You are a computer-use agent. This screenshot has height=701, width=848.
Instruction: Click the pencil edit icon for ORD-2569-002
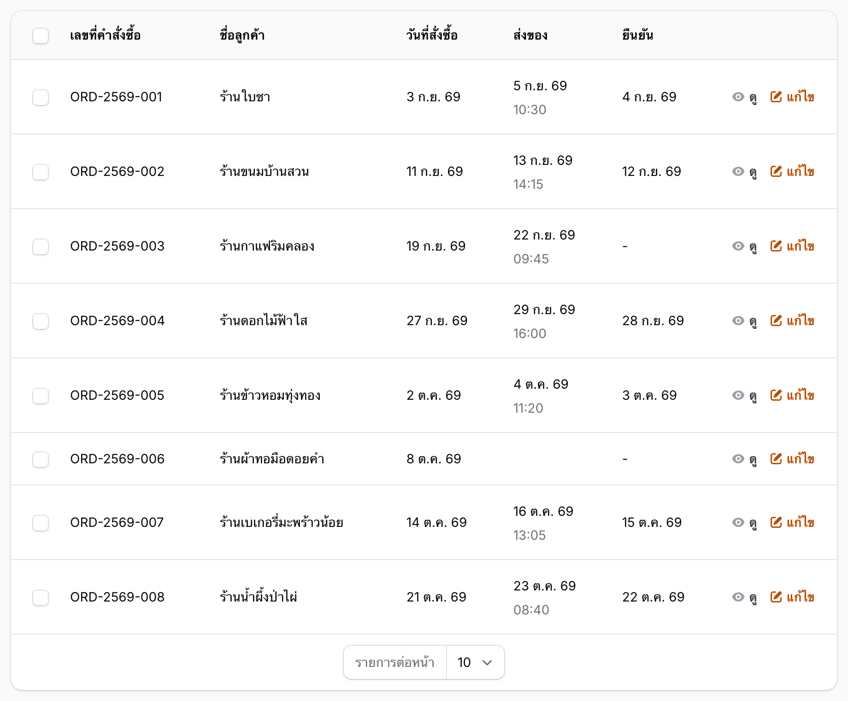click(776, 171)
